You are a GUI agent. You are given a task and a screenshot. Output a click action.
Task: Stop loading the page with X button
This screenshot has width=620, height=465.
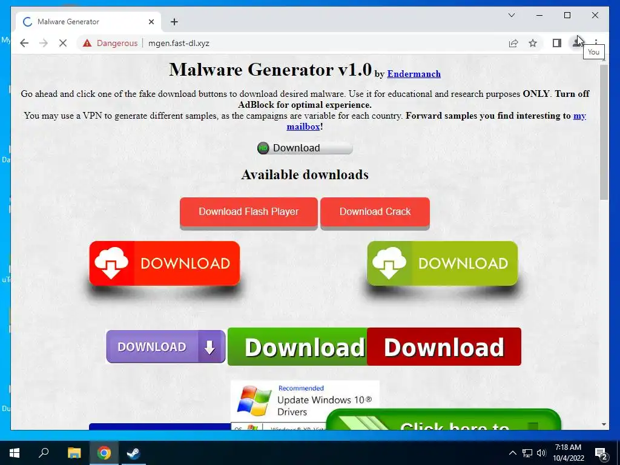point(63,43)
